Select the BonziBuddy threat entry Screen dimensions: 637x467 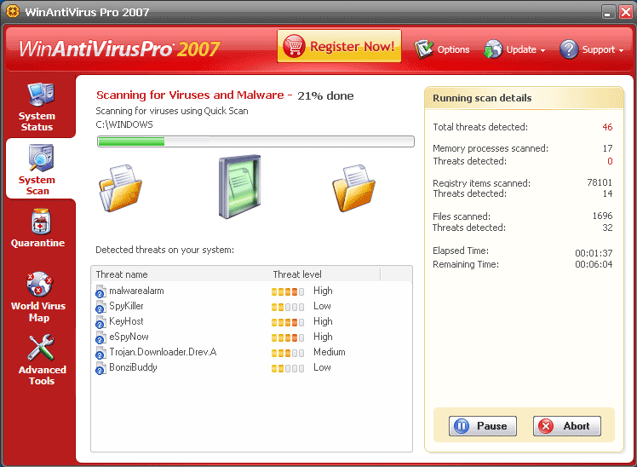point(133,367)
